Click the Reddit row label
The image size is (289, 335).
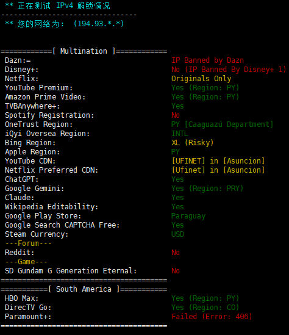point(20,253)
